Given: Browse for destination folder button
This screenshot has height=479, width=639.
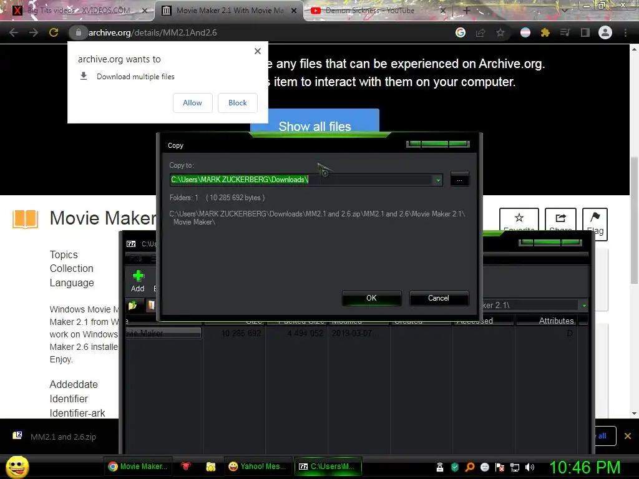Looking at the screenshot, I should pos(459,180).
